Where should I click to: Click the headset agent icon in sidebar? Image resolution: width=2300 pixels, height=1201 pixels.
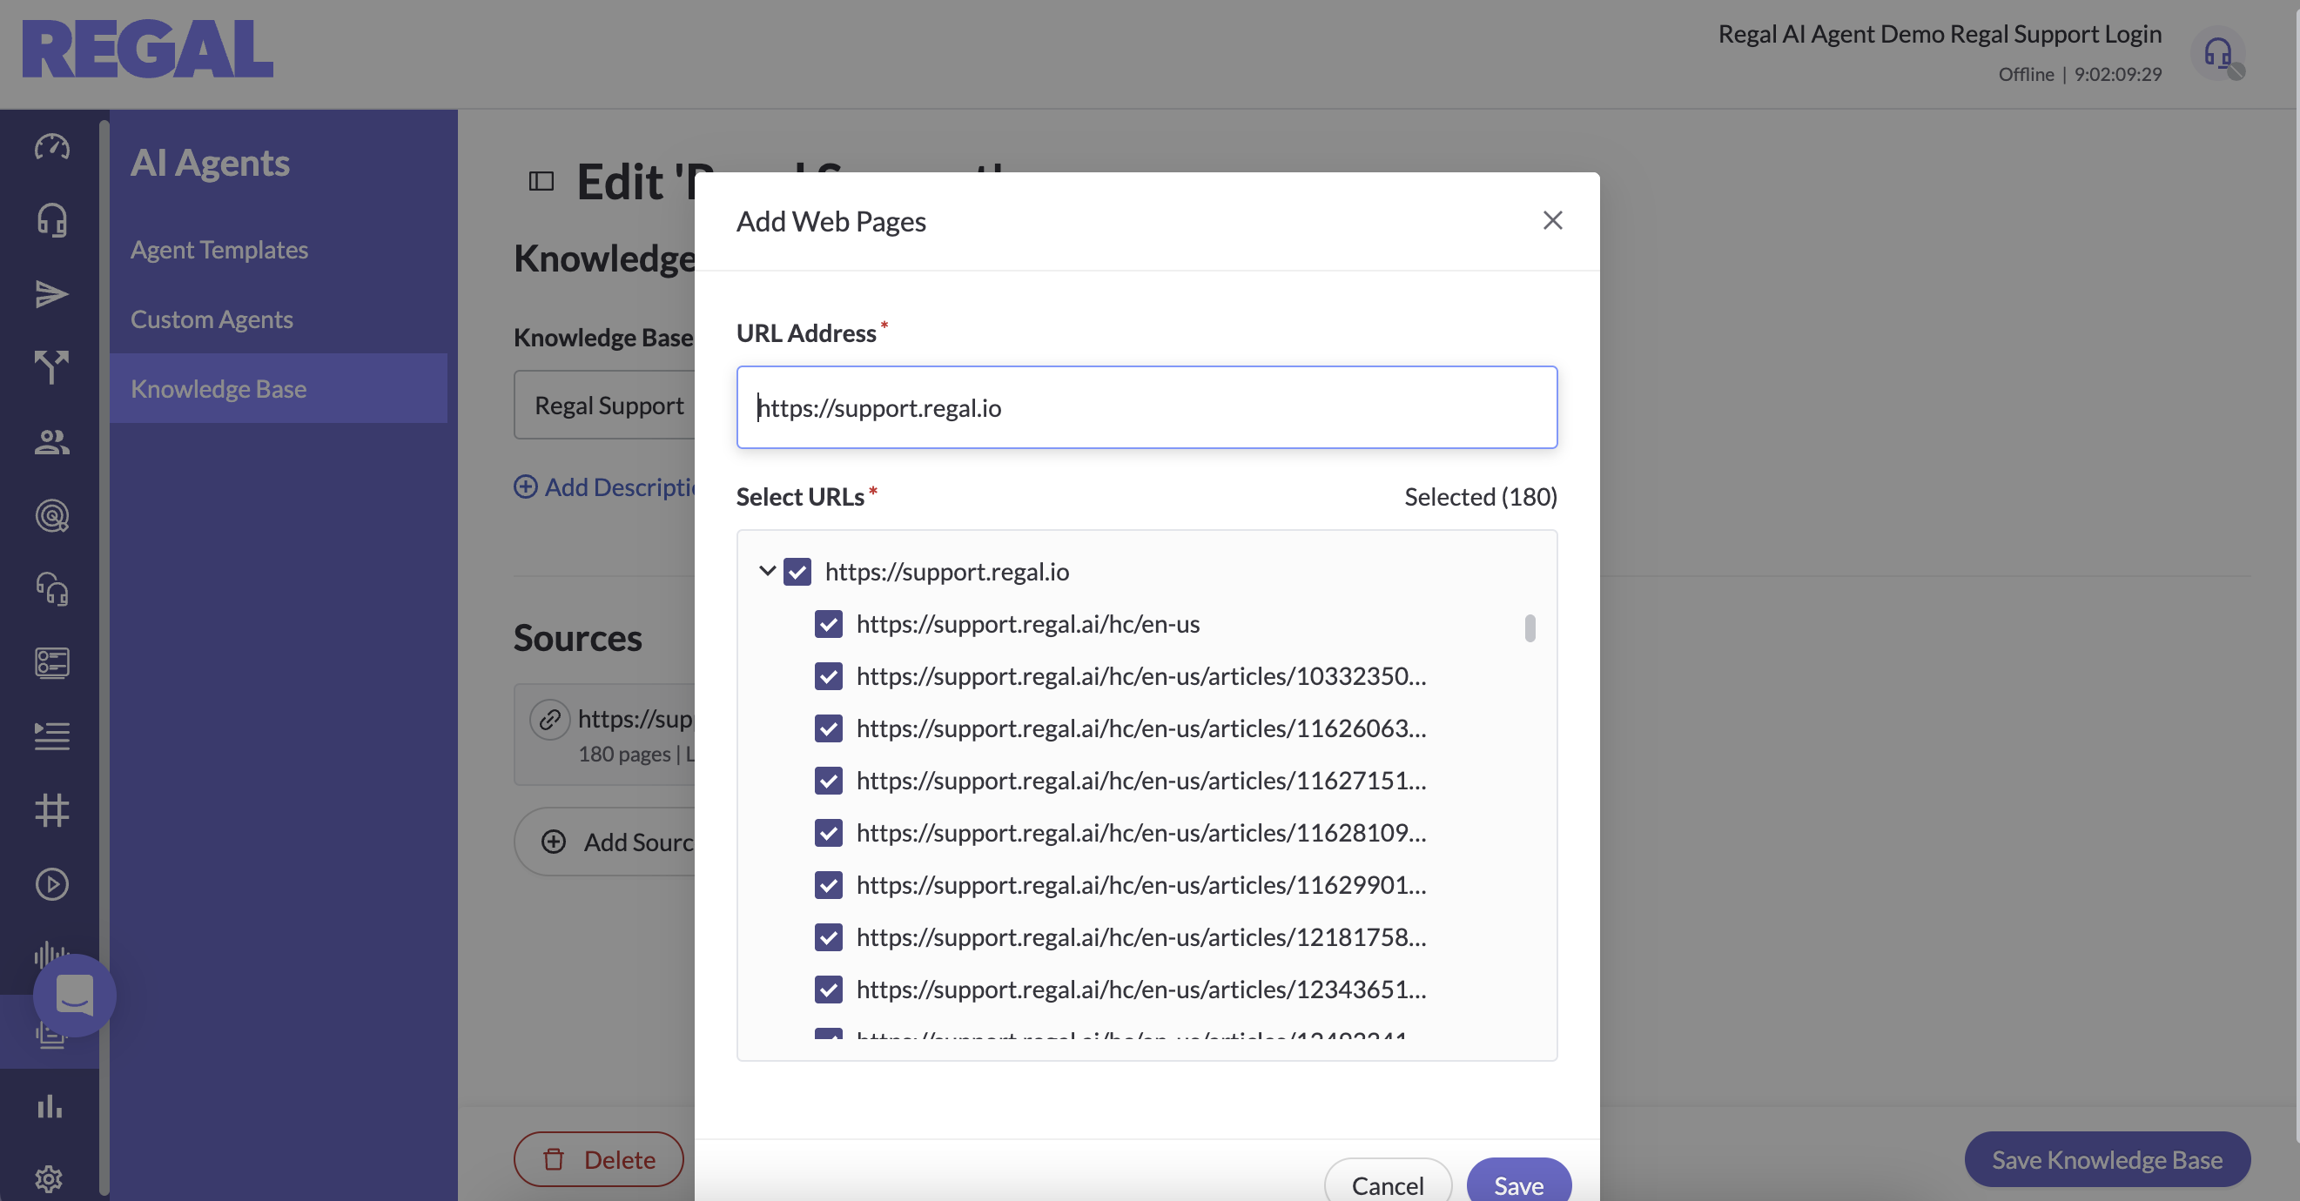point(51,220)
